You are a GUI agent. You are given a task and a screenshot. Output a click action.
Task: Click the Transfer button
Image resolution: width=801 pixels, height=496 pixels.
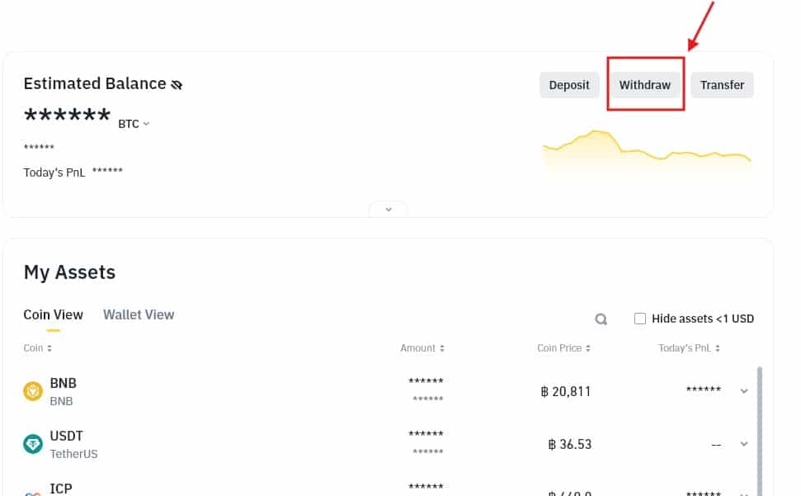click(x=722, y=85)
